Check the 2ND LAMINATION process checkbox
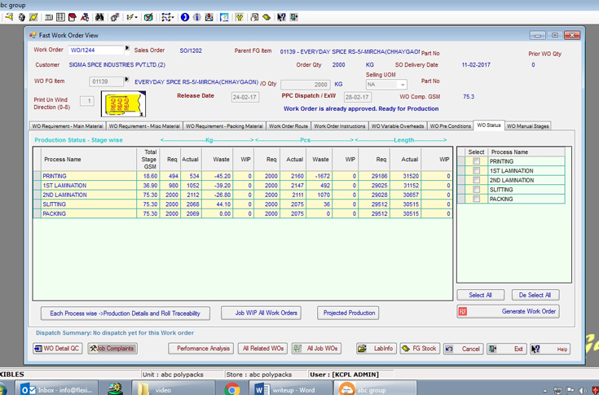 (x=476, y=180)
